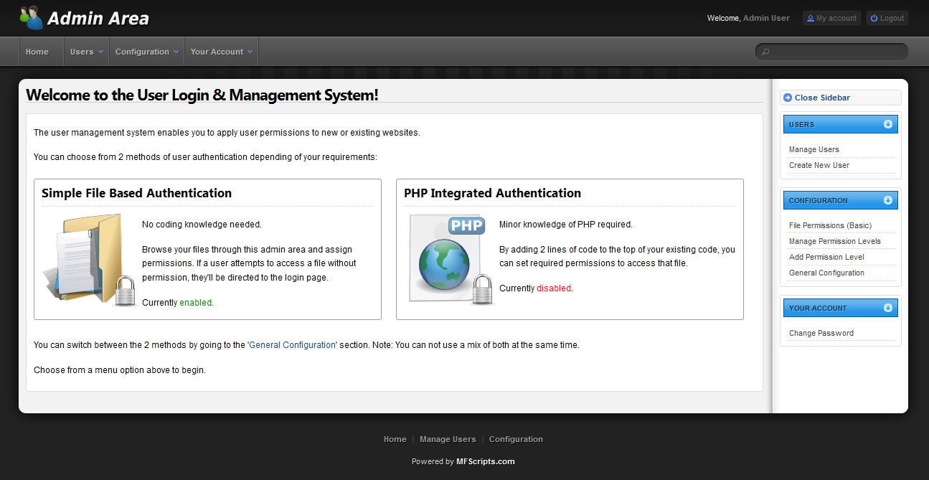Click the YOUR ACCOUNT sidebar header label
This screenshot has width=929, height=480.
coord(818,308)
